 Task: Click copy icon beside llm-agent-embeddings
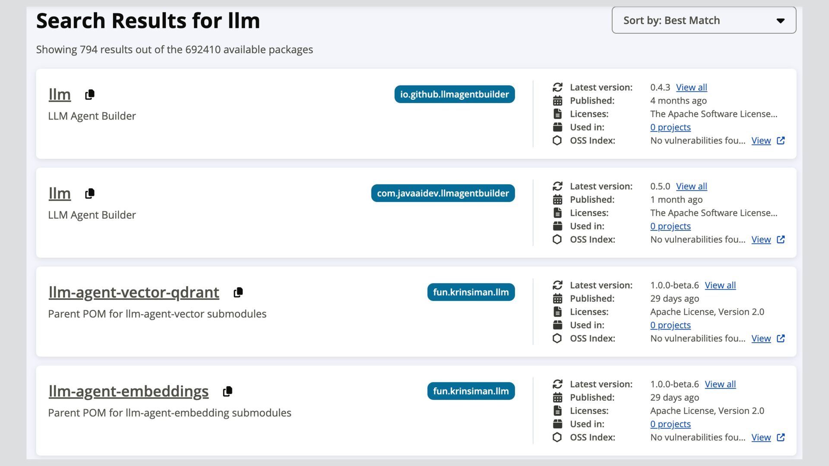[228, 391]
